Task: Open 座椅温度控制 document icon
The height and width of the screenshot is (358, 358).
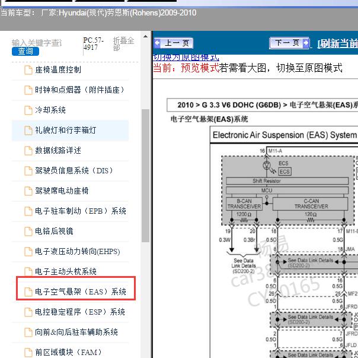Action: tap(28, 70)
